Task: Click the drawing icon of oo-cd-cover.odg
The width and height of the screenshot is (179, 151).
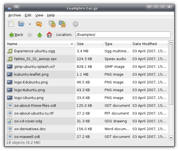Action: tap(10, 121)
